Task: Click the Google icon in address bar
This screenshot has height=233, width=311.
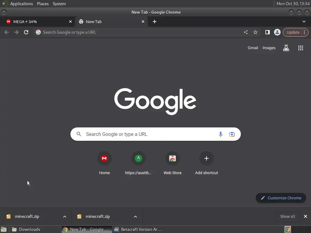Action: coord(38,32)
